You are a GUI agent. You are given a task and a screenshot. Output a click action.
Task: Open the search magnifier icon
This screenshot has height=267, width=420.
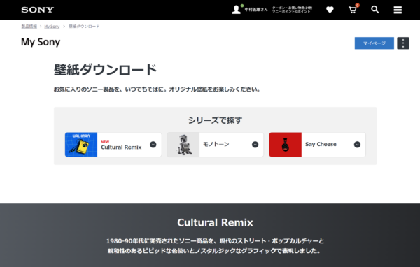click(374, 10)
